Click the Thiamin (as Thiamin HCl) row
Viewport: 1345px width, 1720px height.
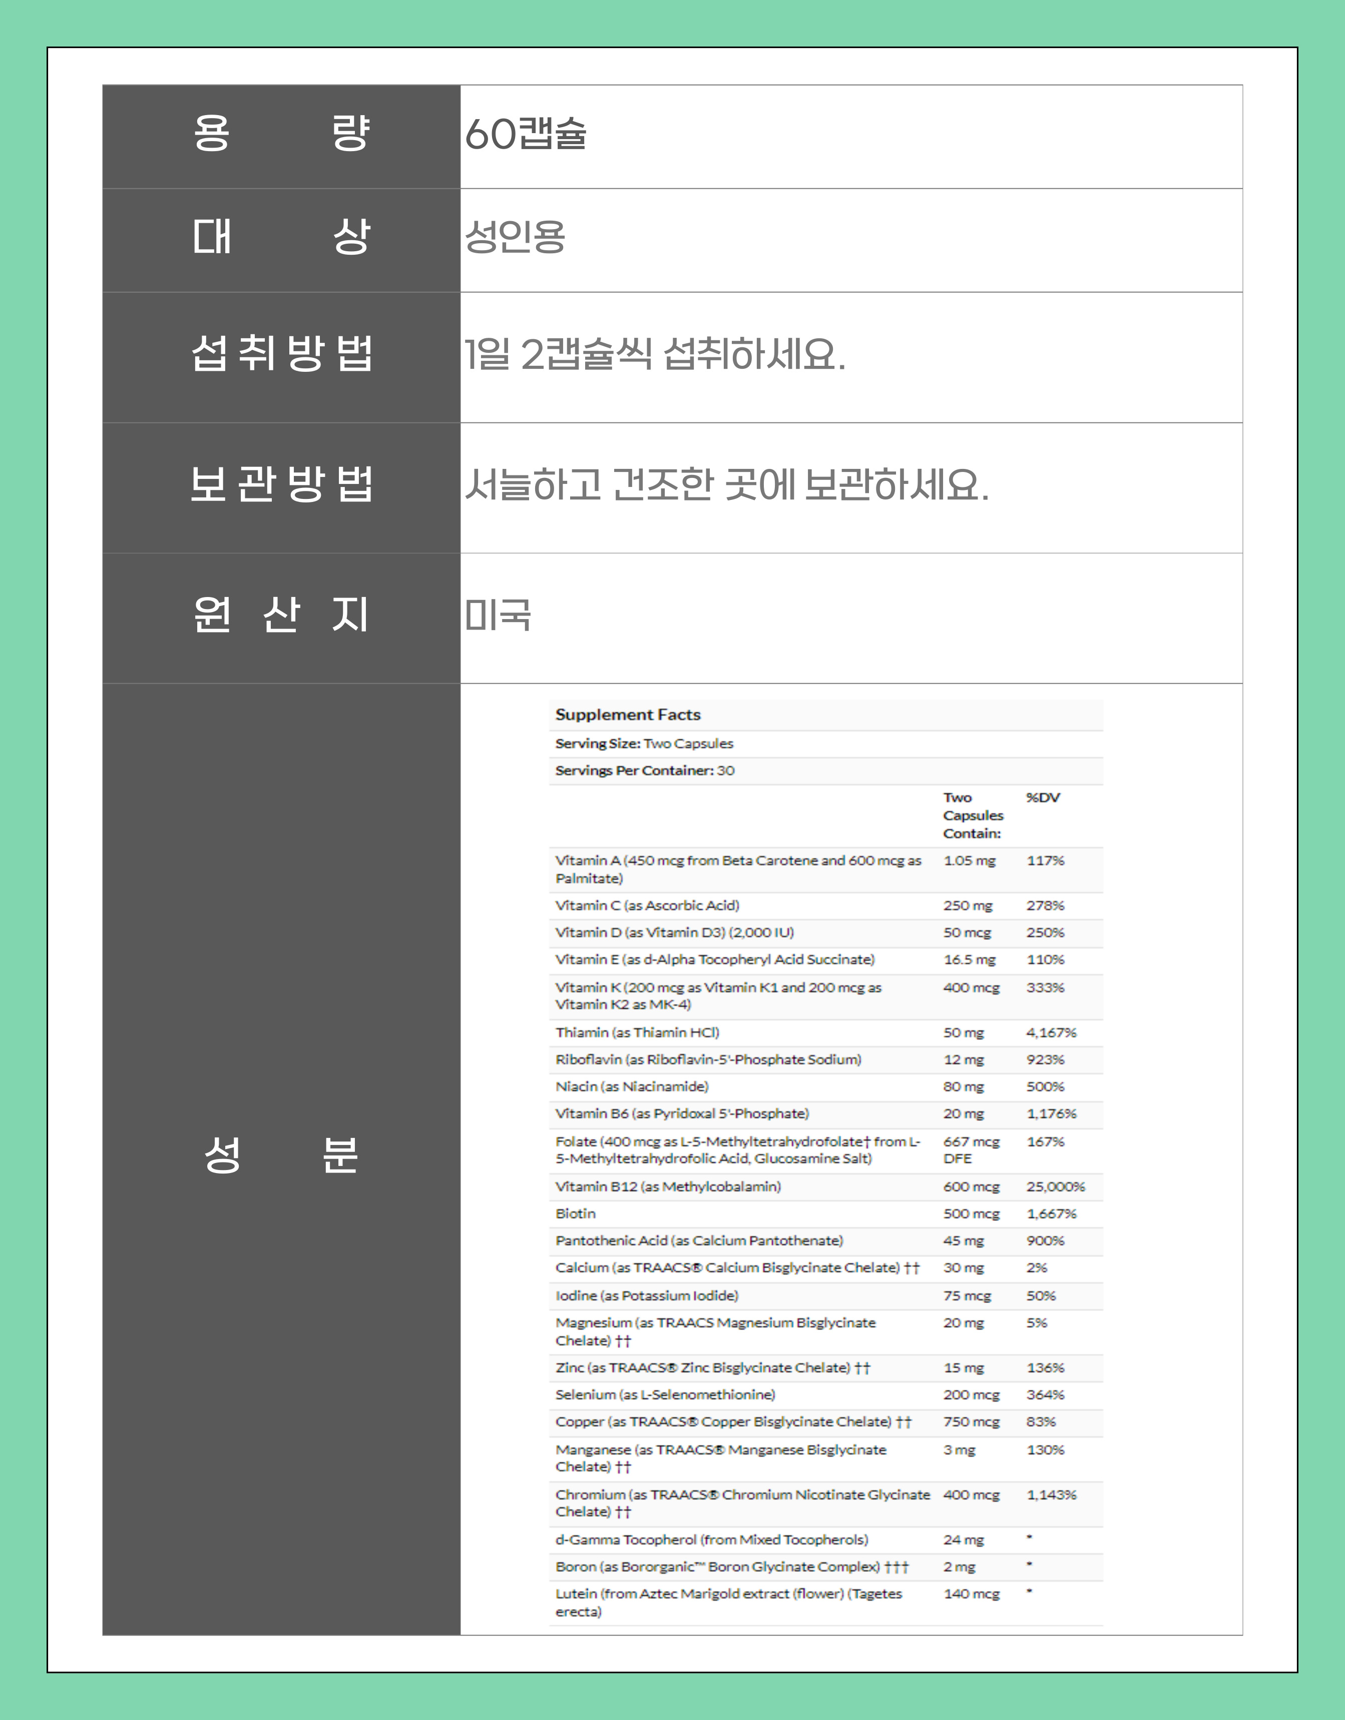point(825,1032)
